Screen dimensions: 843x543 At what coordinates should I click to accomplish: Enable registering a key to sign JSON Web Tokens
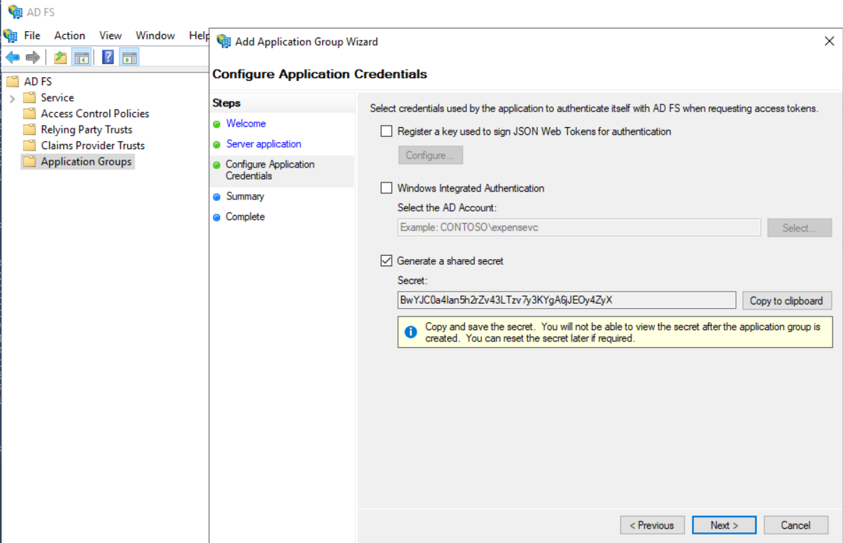point(387,131)
